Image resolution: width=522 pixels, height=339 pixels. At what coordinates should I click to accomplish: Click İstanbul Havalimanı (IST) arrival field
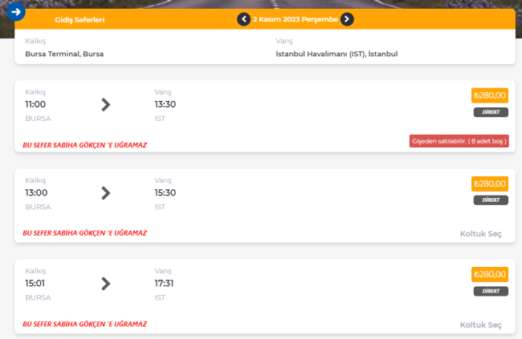tap(336, 54)
